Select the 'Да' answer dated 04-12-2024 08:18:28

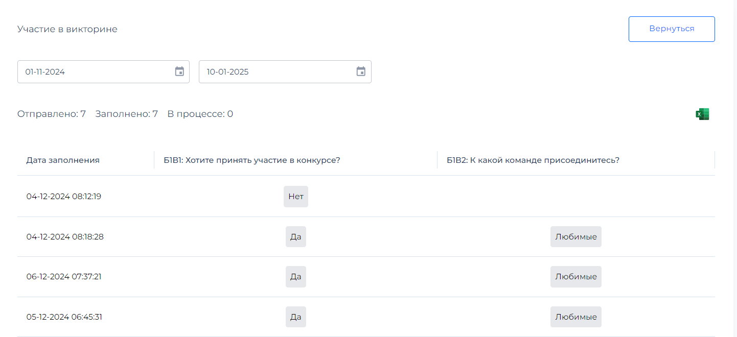pyautogui.click(x=295, y=236)
